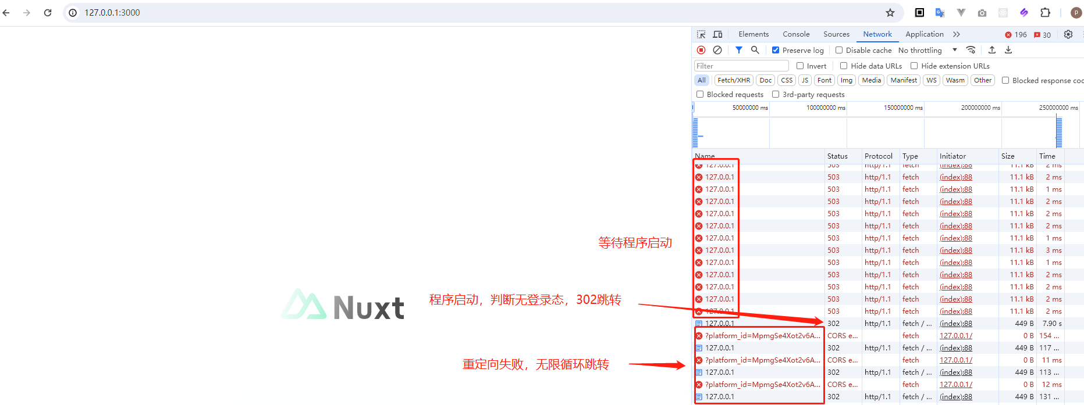Filter requests by Other

click(x=983, y=80)
